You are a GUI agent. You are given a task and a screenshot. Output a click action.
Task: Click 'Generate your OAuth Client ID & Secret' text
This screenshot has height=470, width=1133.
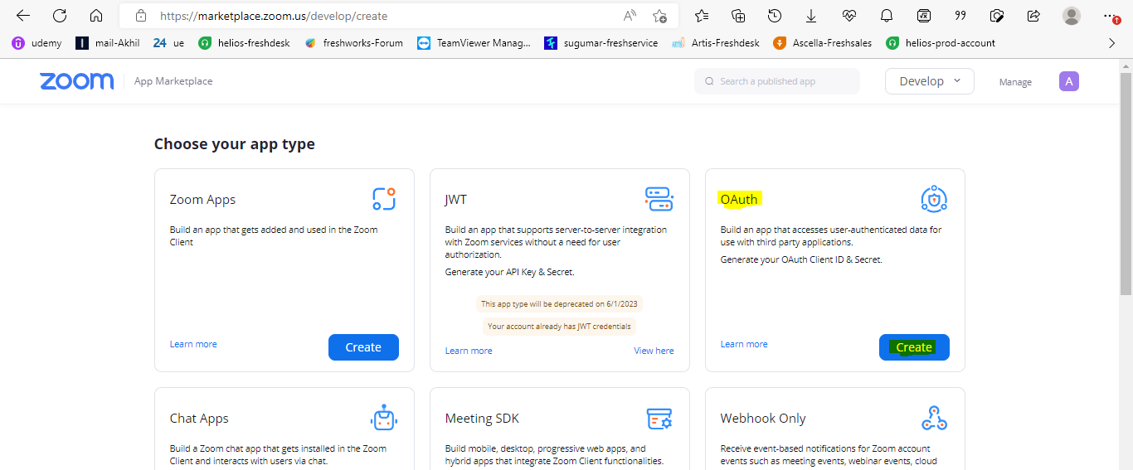pyautogui.click(x=801, y=259)
